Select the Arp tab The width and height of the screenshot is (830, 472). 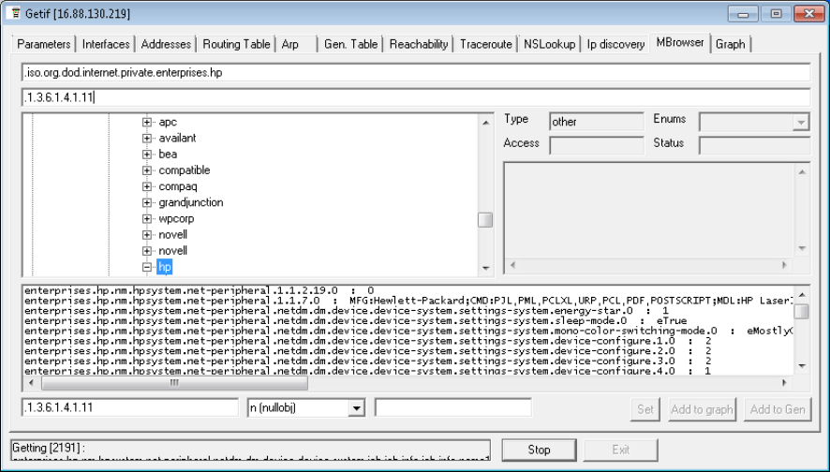pos(290,44)
